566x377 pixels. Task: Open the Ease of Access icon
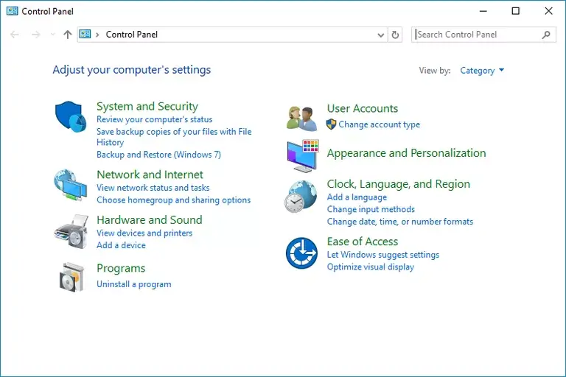[301, 253]
